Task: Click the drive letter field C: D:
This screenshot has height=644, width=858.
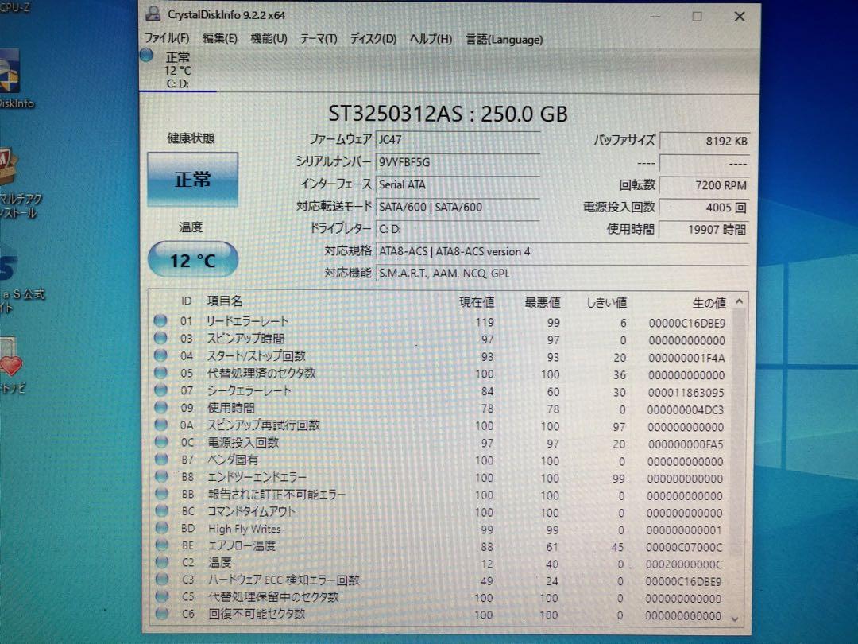Action: (458, 229)
